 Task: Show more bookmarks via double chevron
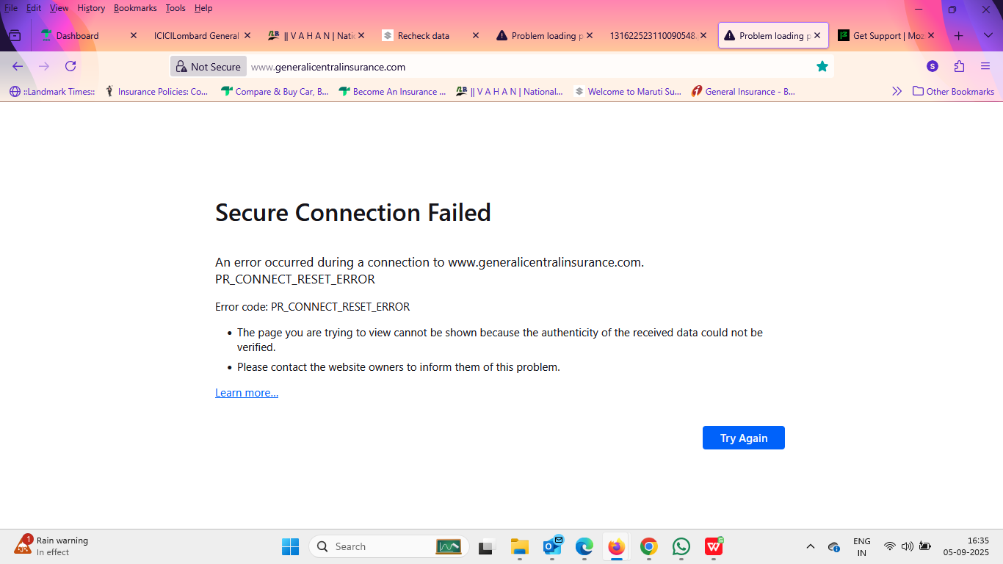coord(897,92)
